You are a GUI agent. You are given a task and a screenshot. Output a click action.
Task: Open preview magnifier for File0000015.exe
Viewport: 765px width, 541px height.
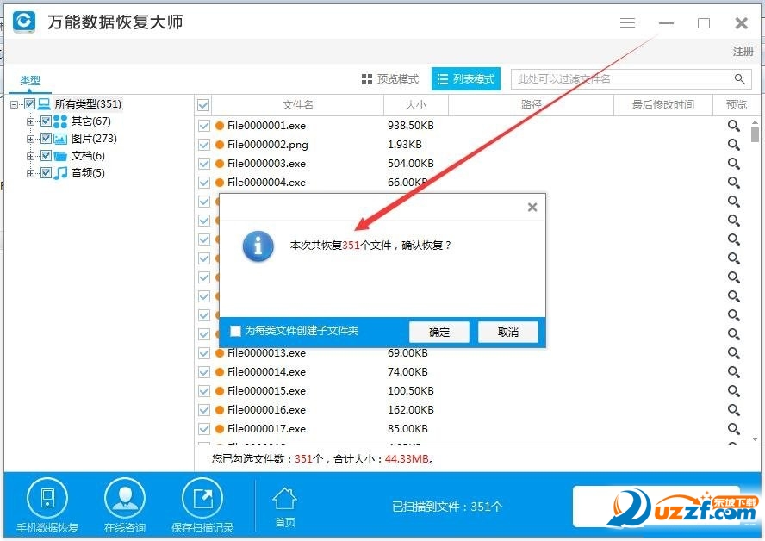pos(733,390)
